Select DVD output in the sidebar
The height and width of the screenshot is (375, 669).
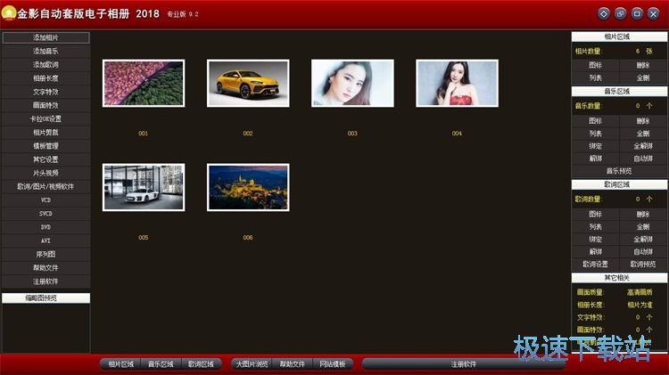[45, 227]
